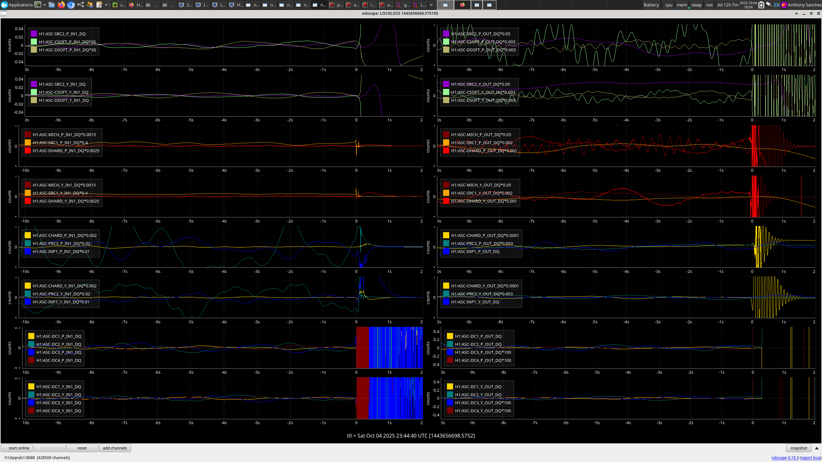Open the file manager folder icon
Viewport: 822px width, 462px height.
click(51, 5)
